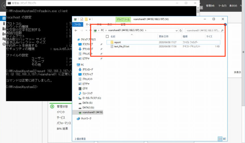Tick the select-all checkbox beside 名前
The height and width of the screenshot is (143, 245).
click(107, 36)
